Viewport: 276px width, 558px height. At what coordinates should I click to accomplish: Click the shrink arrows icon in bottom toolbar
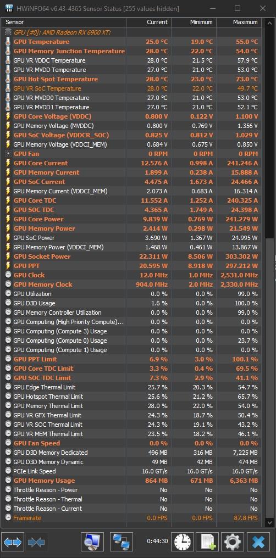click(x=36, y=542)
